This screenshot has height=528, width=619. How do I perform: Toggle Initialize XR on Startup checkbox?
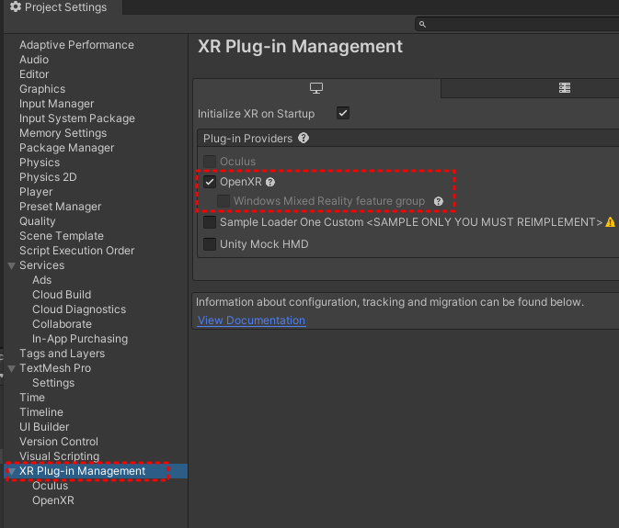coord(343,113)
